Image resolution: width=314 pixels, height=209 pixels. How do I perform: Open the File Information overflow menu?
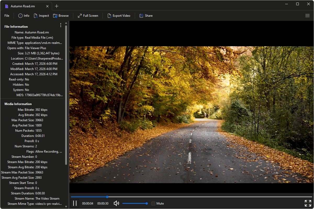pyautogui.click(x=60, y=25)
